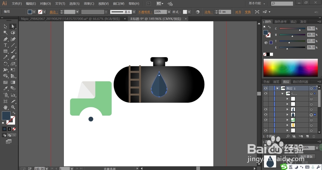Switch to the Nipic_29842067 document tab

pos(71,19)
